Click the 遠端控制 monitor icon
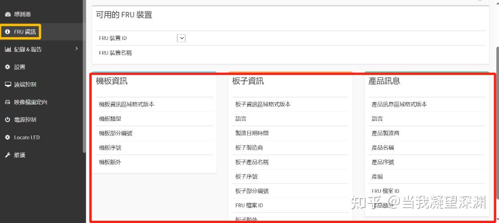Viewport: 499px width, 223px height. pyautogui.click(x=8, y=84)
